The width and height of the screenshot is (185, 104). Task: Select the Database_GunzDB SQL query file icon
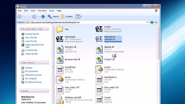point(60,100)
